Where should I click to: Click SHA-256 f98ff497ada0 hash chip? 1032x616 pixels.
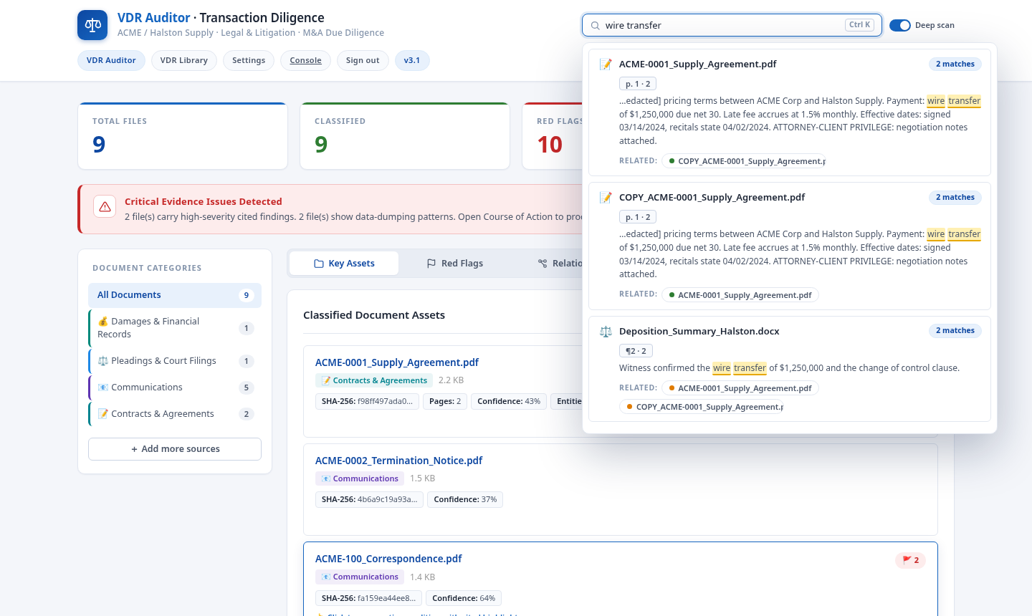(x=367, y=401)
